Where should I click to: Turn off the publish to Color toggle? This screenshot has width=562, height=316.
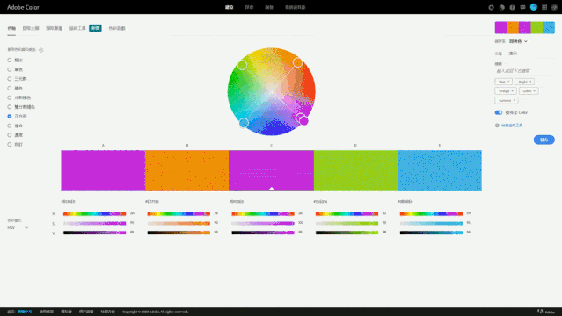[499, 112]
